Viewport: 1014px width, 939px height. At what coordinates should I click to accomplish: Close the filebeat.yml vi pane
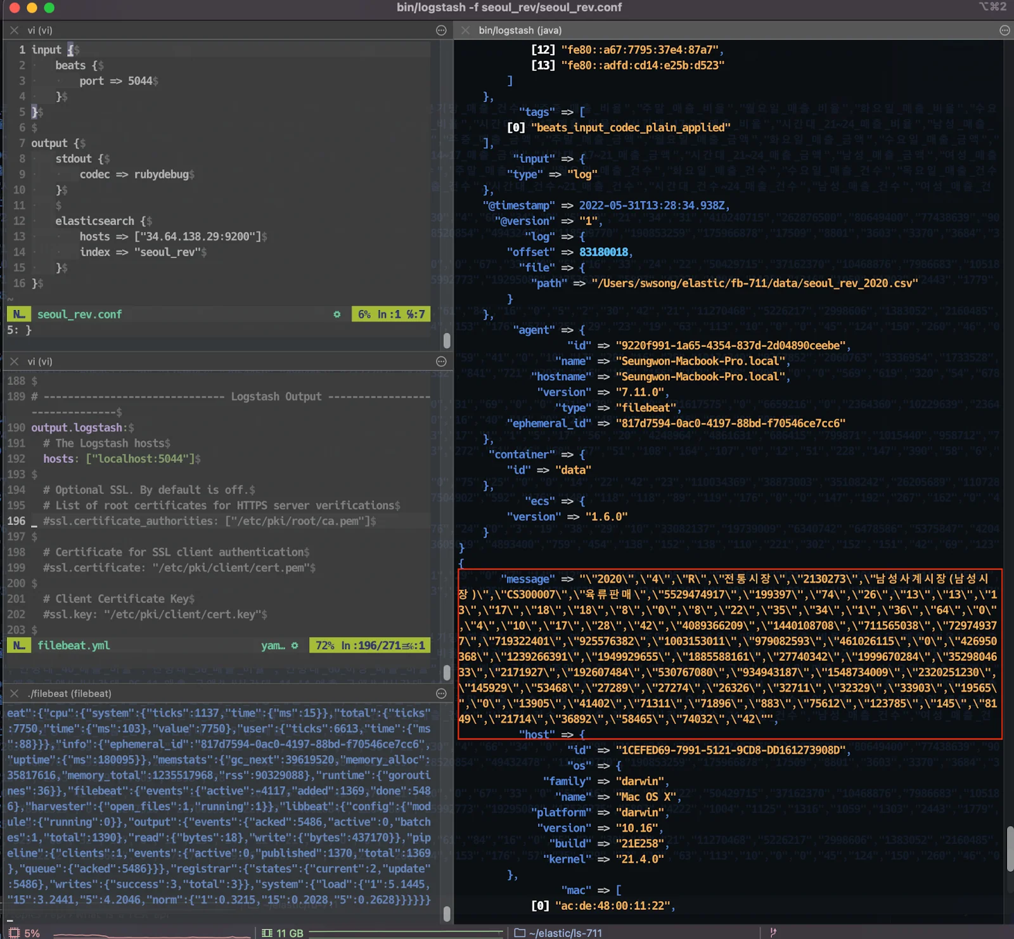[14, 361]
